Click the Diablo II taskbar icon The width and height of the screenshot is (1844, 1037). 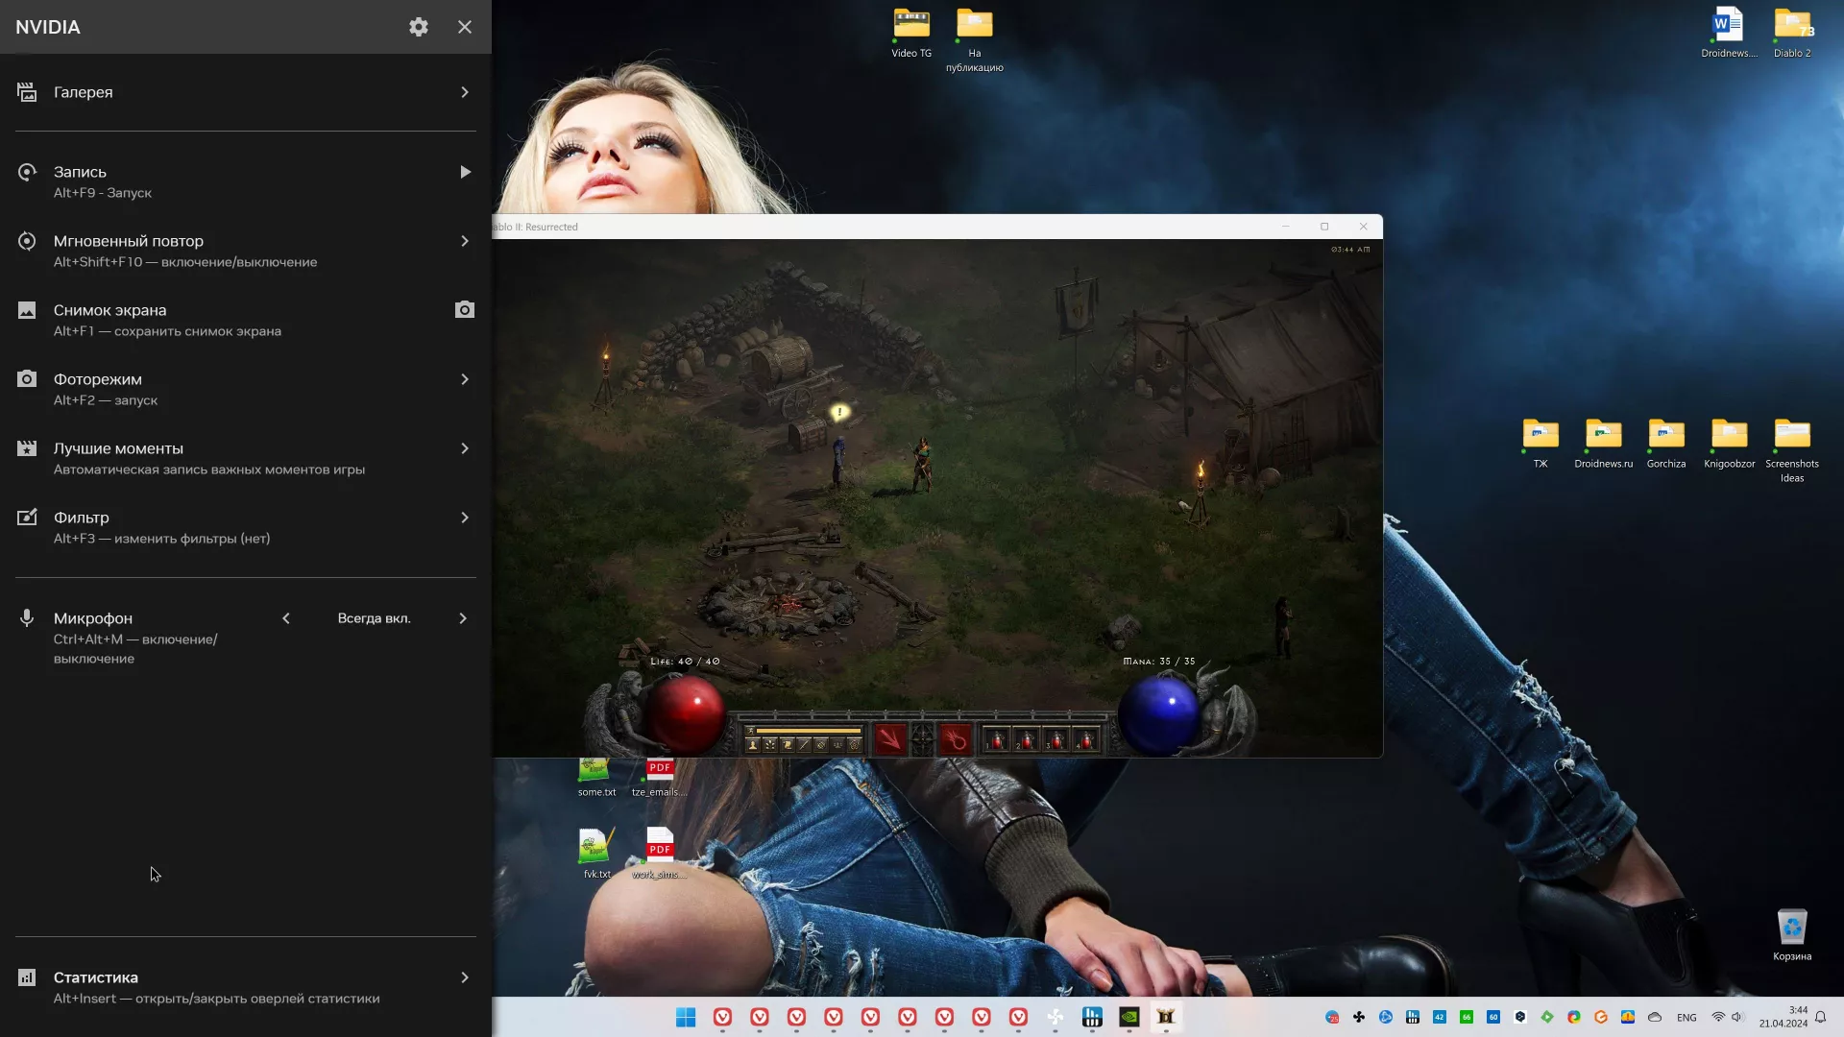pyautogui.click(x=1166, y=1018)
